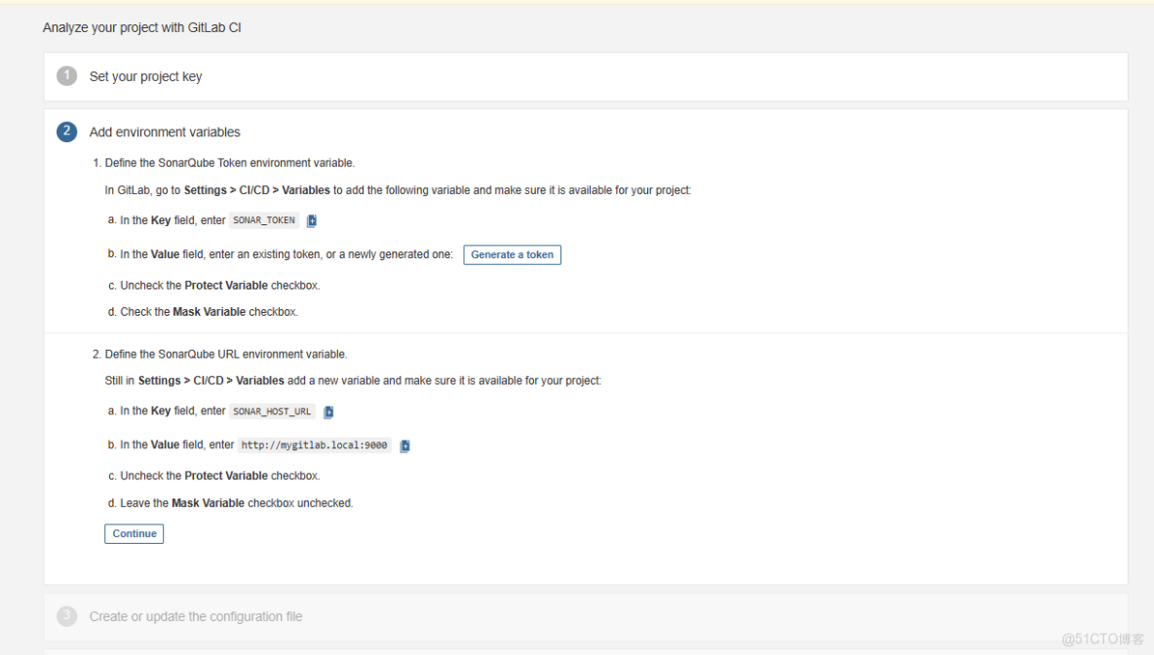Click the grayed step 3 number circle
This screenshot has width=1154, height=655.
click(x=66, y=616)
